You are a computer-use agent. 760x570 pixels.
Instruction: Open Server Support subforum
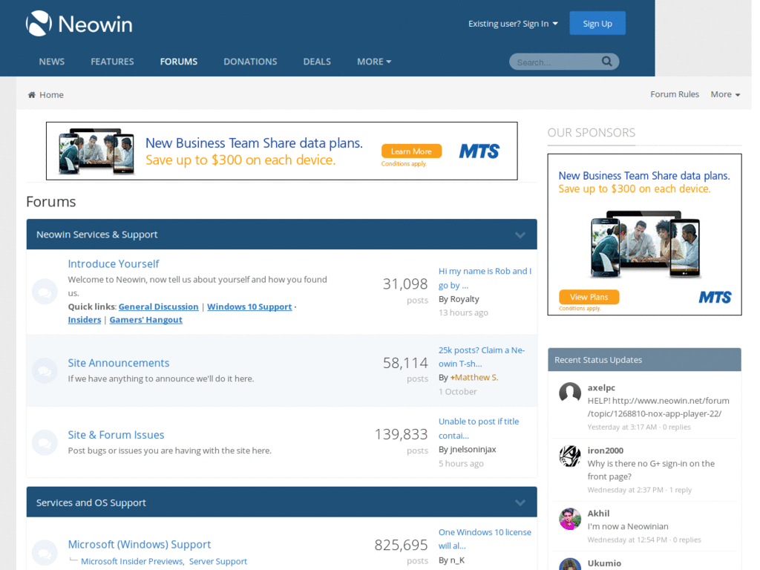pos(218,561)
